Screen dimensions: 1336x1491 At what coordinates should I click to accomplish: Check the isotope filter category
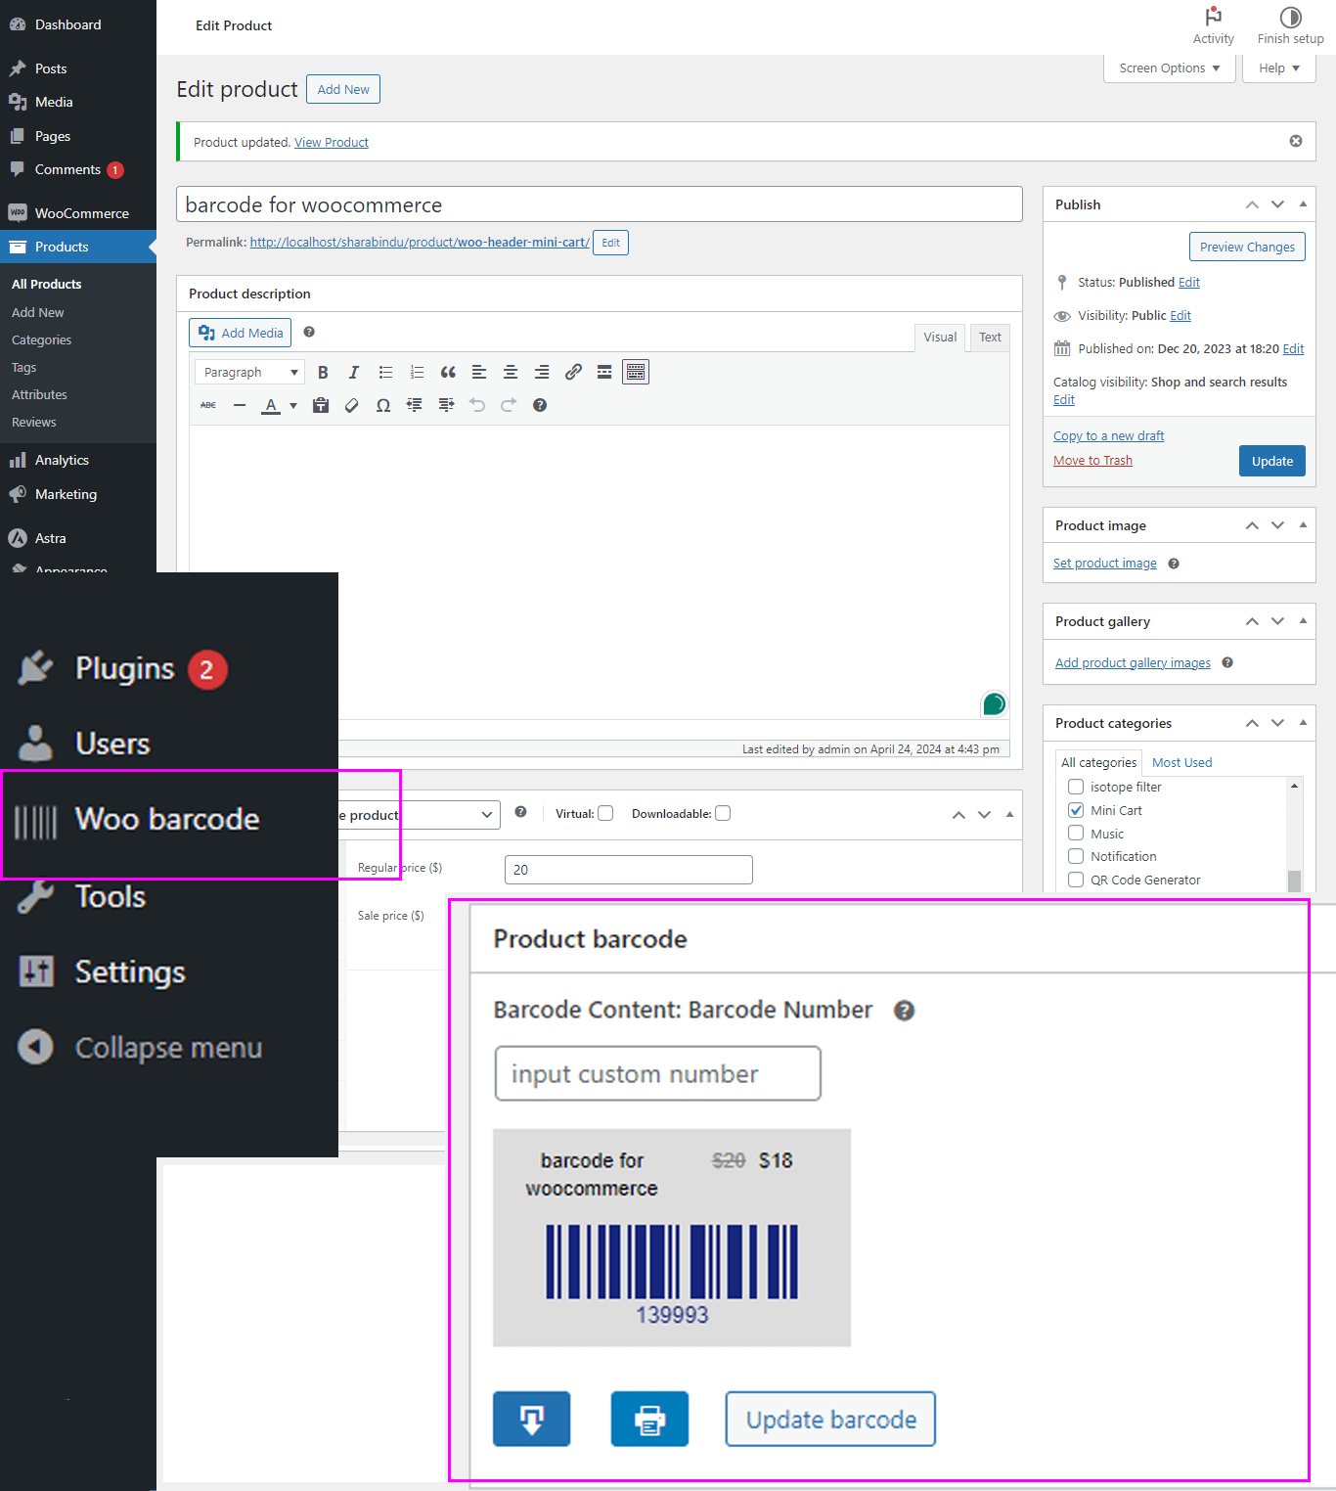(1076, 787)
